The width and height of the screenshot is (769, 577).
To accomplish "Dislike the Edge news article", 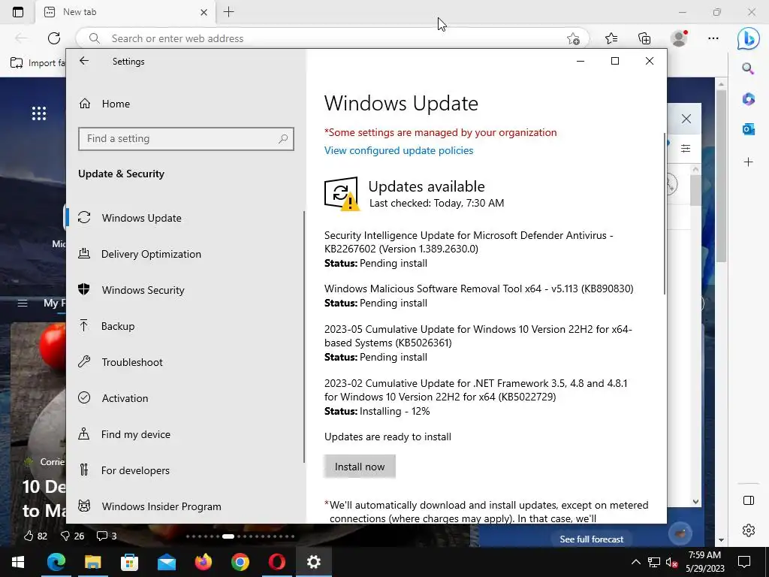I will point(72,536).
